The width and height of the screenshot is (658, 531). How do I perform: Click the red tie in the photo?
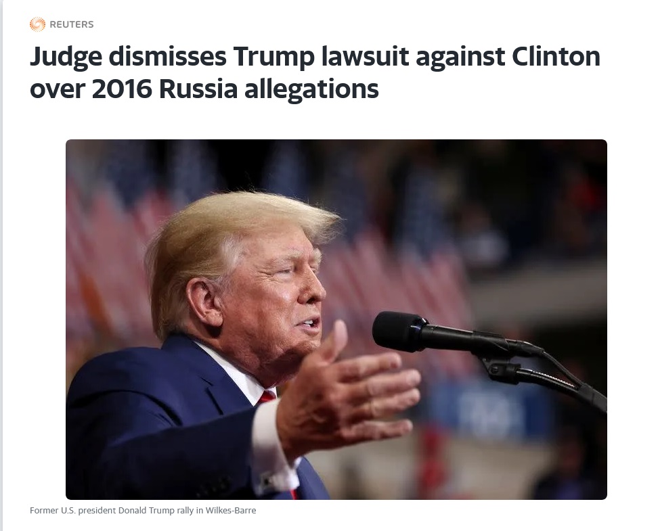(x=267, y=396)
